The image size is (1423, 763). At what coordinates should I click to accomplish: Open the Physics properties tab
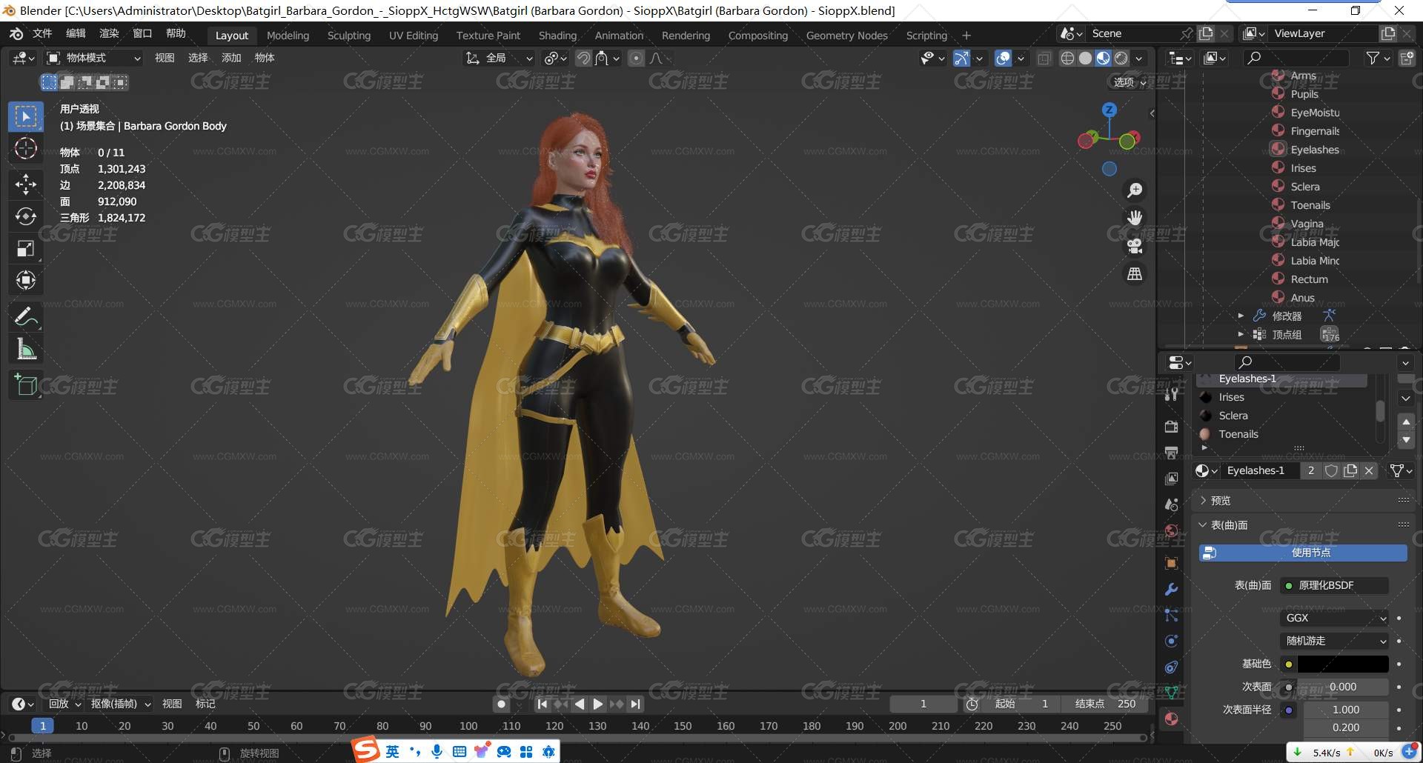click(1172, 641)
